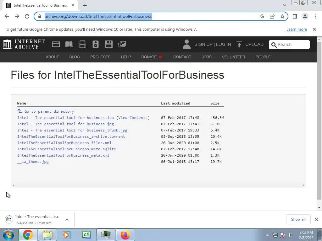
Task: Bookmark this page with the star
Action: click(x=282, y=16)
